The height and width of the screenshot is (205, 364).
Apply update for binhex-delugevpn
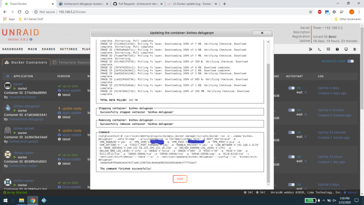click(x=72, y=113)
